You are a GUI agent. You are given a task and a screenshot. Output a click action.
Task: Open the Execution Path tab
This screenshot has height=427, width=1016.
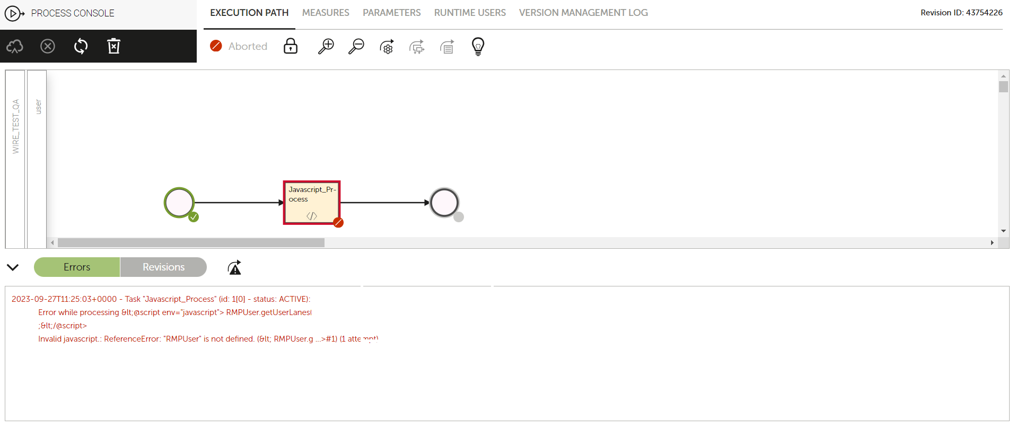point(249,13)
